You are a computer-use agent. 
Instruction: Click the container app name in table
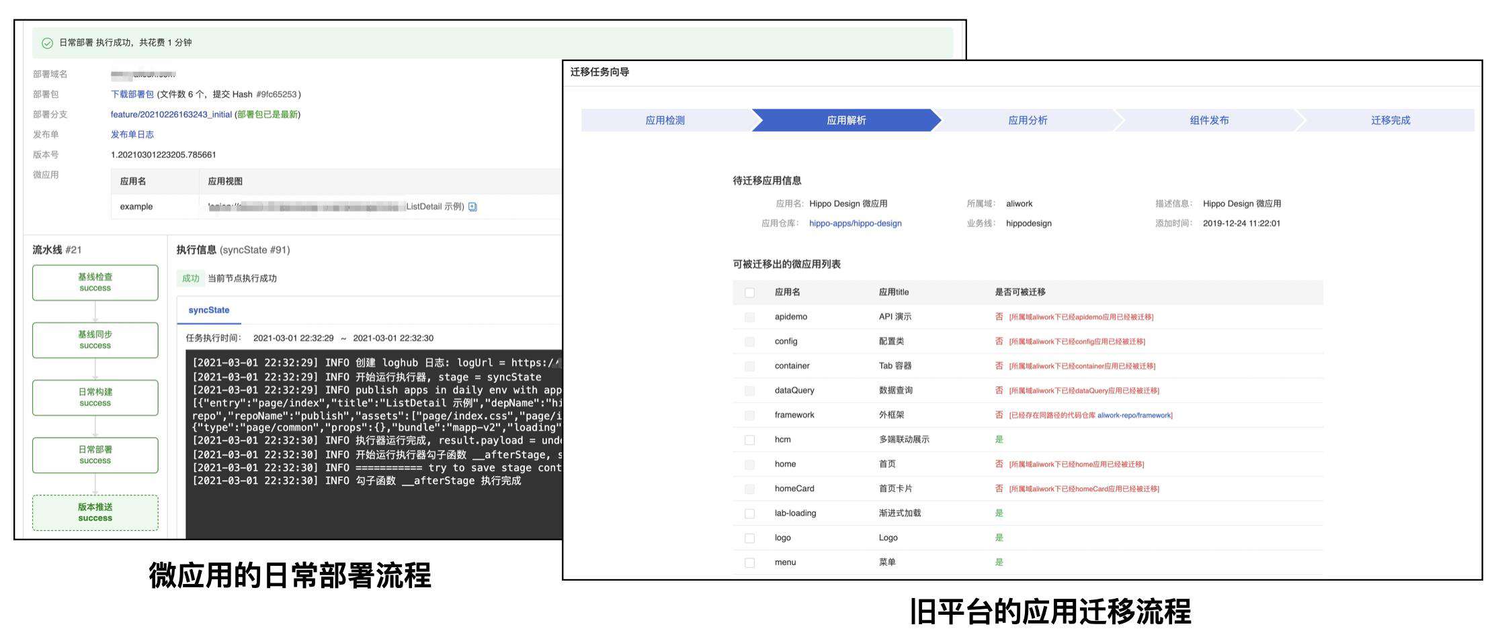pyautogui.click(x=792, y=366)
